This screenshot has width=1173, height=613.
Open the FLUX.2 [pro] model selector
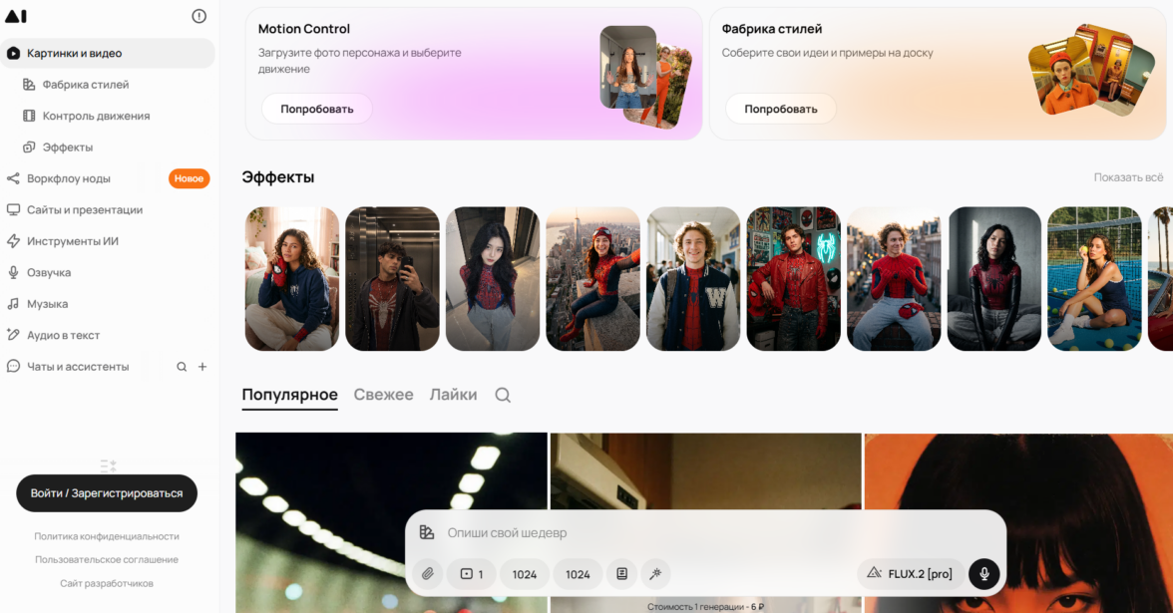910,574
